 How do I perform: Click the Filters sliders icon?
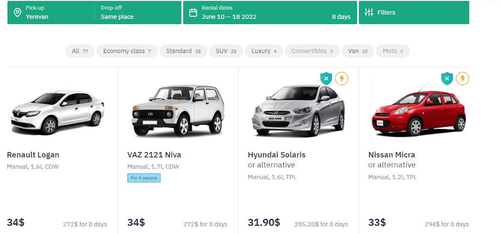[x=369, y=13]
